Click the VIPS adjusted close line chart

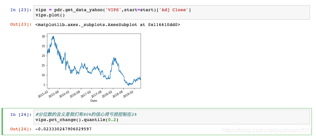(x=94, y=61)
